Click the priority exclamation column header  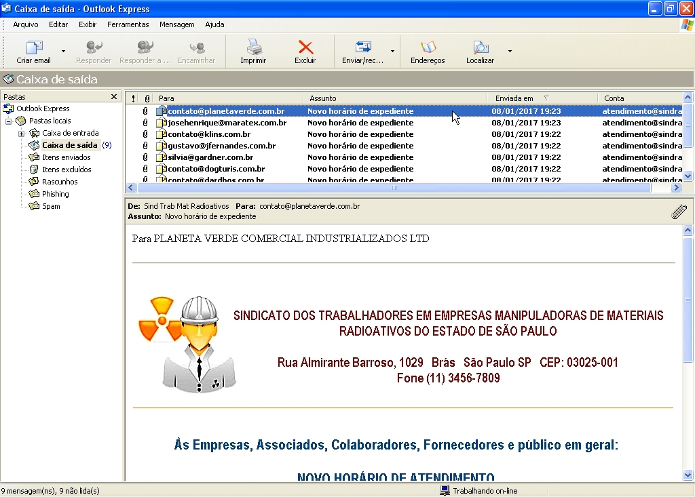click(x=134, y=98)
